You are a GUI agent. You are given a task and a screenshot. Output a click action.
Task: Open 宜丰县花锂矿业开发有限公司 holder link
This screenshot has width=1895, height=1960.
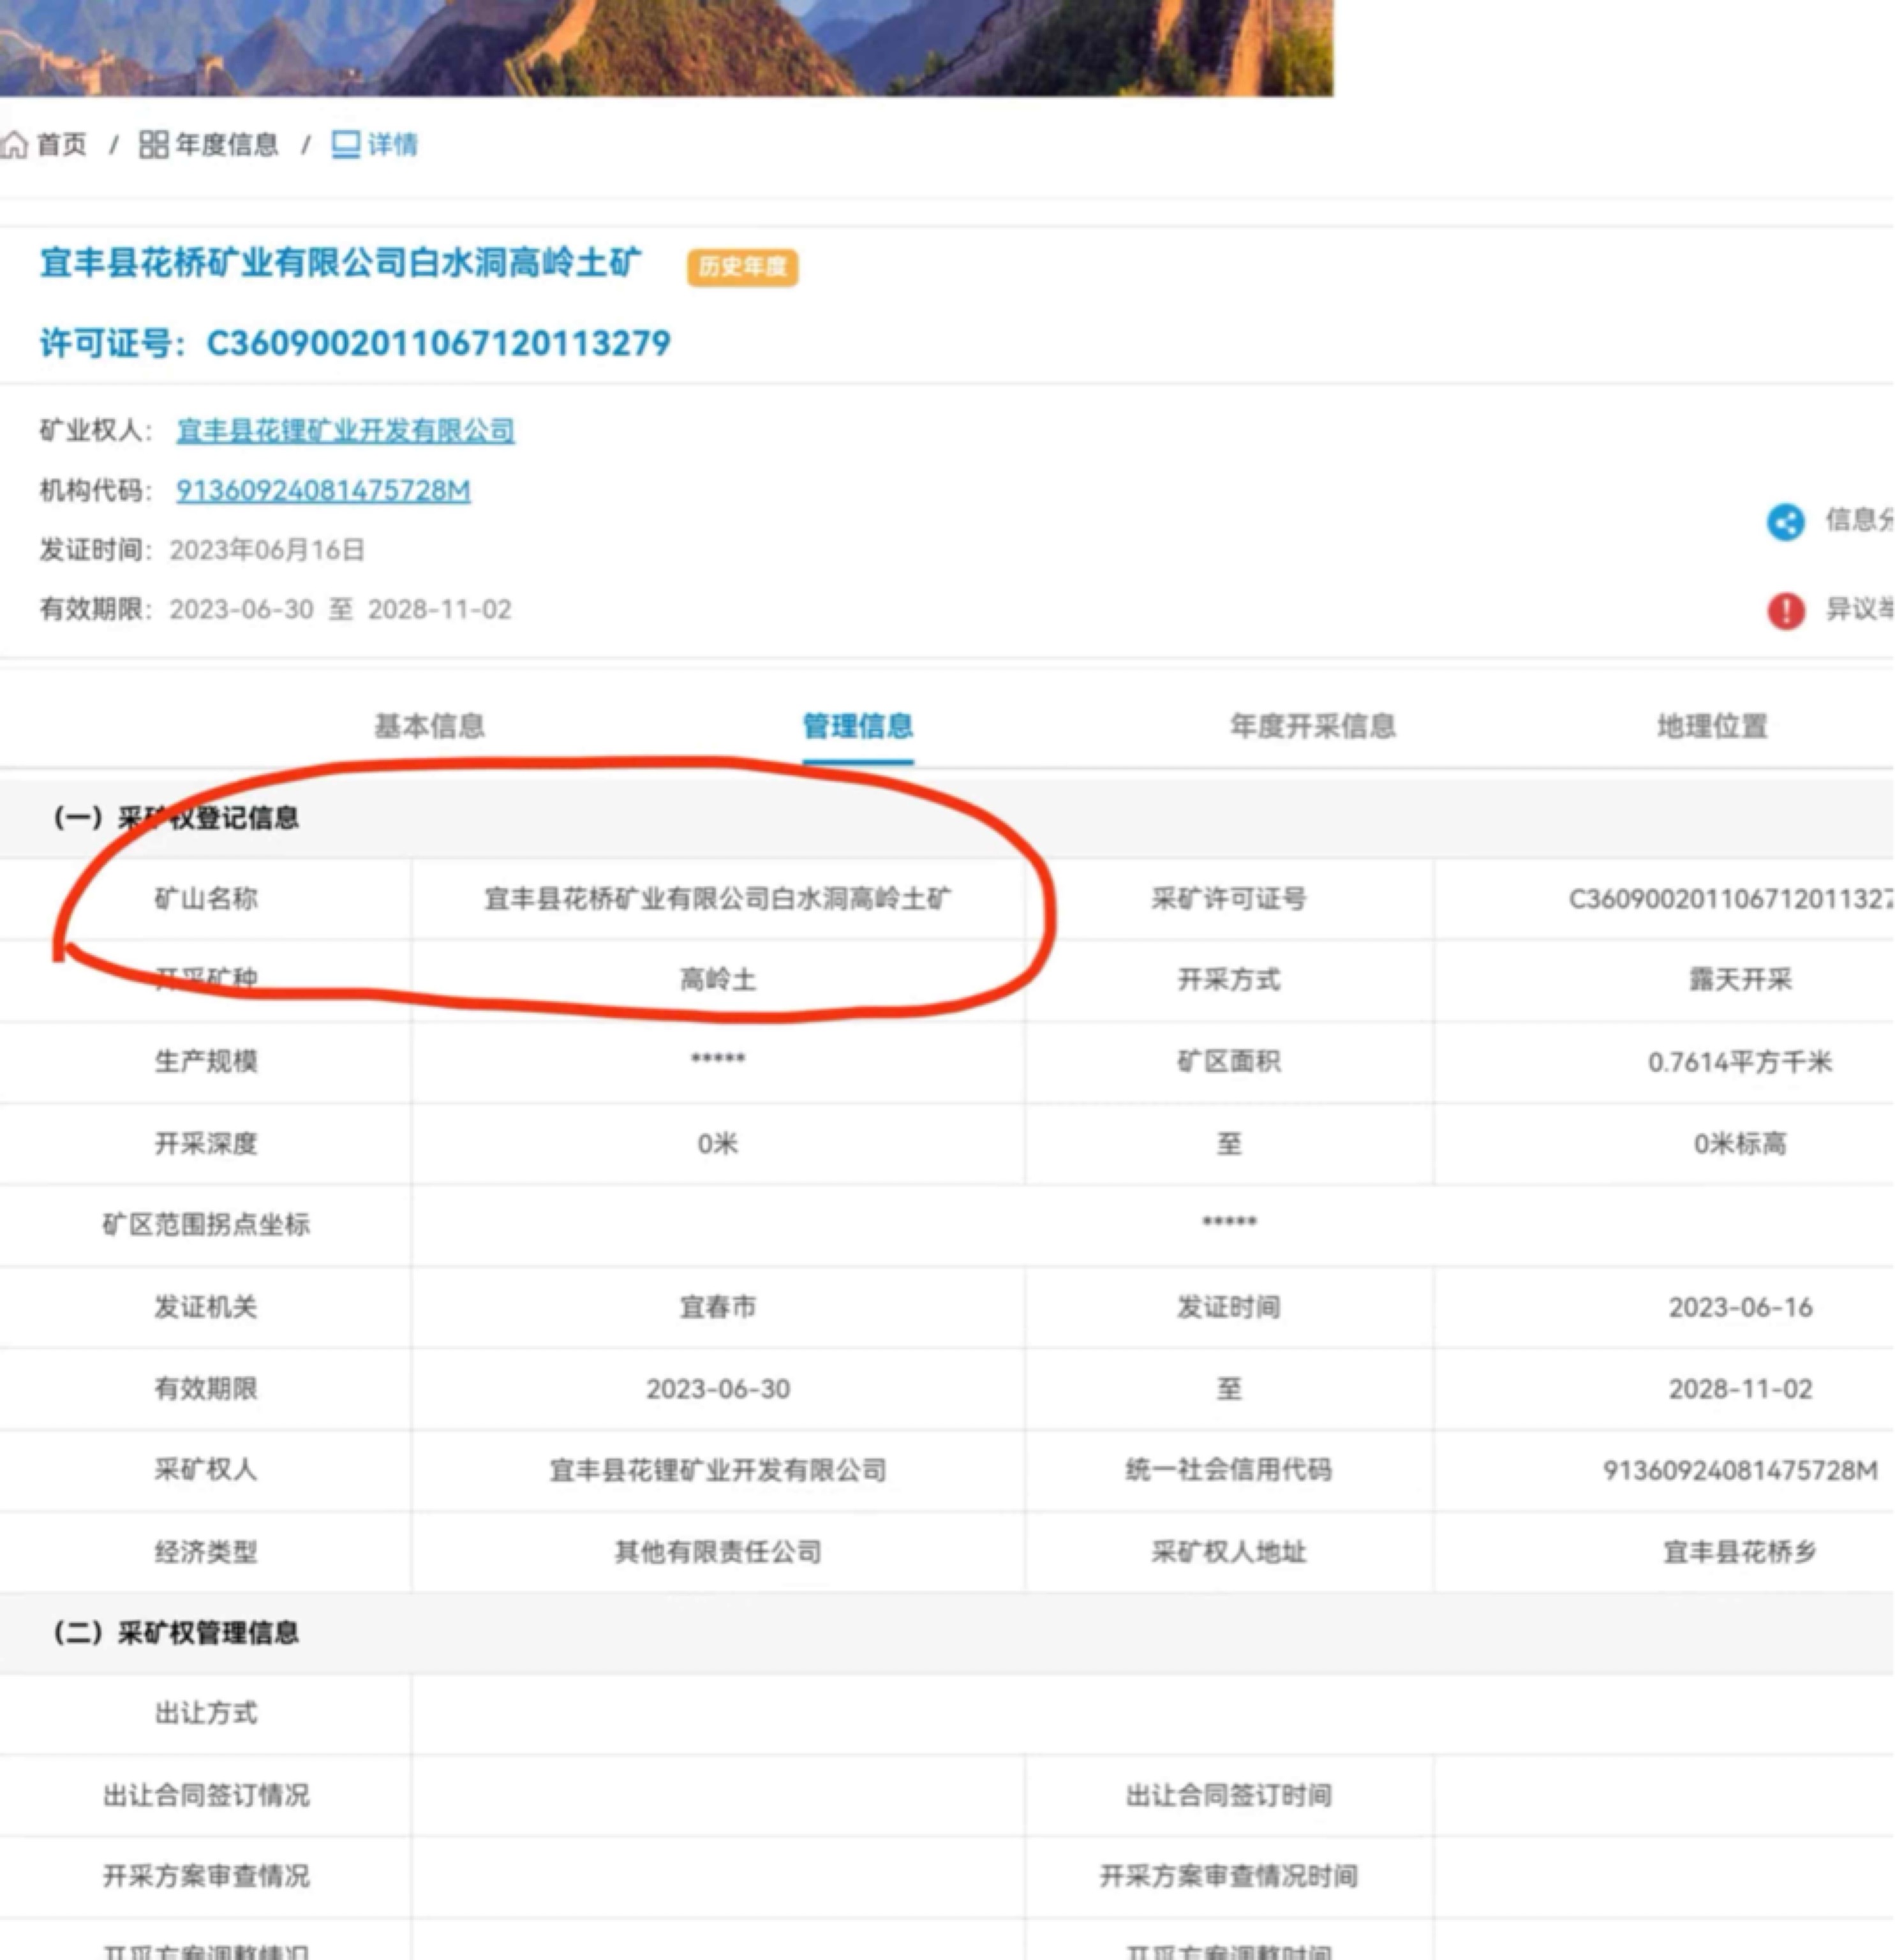tap(346, 431)
